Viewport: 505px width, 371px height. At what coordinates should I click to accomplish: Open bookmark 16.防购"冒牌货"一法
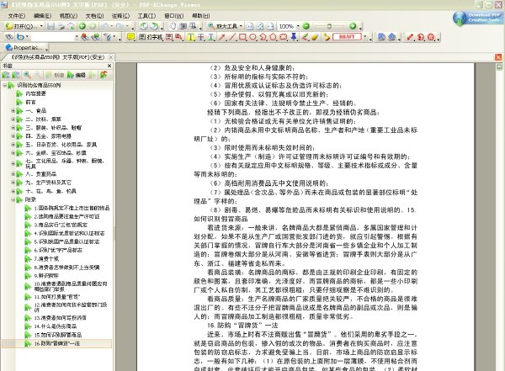point(57,343)
